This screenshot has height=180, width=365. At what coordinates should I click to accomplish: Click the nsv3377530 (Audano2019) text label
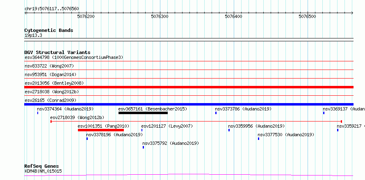tap(286, 135)
